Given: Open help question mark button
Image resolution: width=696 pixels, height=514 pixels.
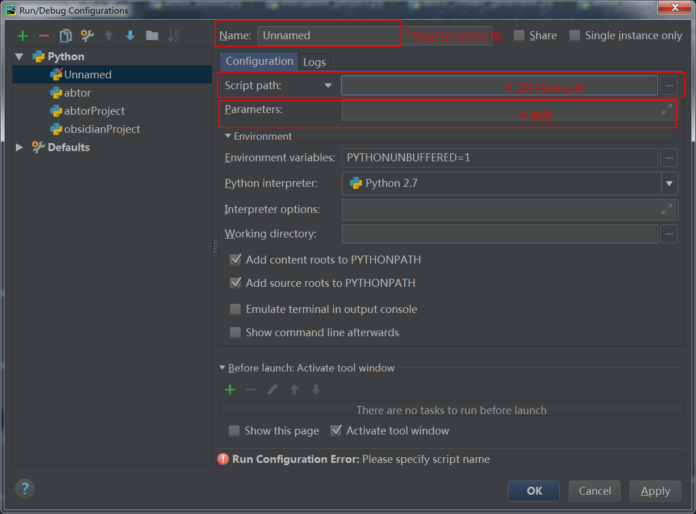Looking at the screenshot, I should pyautogui.click(x=25, y=488).
